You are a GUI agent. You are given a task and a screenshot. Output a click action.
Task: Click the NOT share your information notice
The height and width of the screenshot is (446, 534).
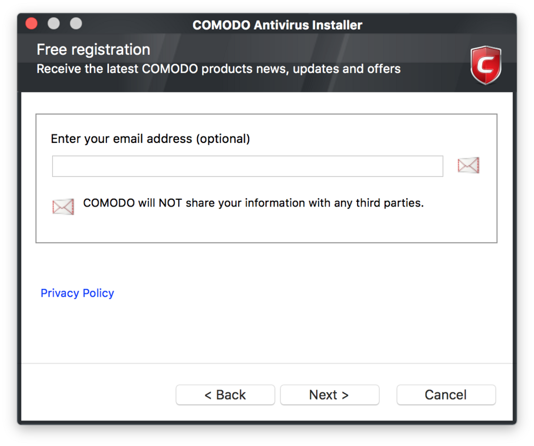[x=253, y=203]
